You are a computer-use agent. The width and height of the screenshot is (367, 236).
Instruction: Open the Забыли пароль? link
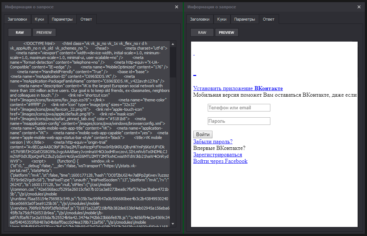coord(213,142)
